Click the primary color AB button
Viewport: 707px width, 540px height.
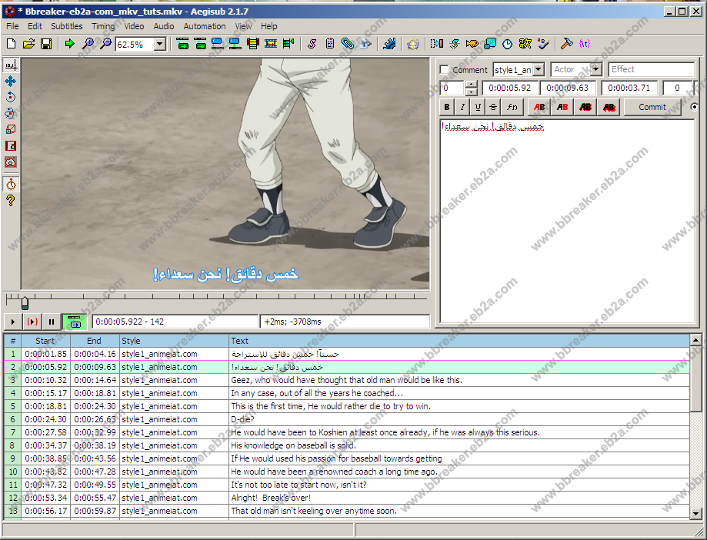point(539,107)
